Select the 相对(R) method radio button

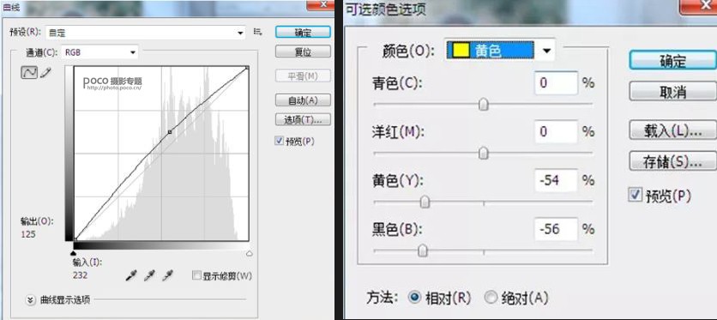coord(414,298)
